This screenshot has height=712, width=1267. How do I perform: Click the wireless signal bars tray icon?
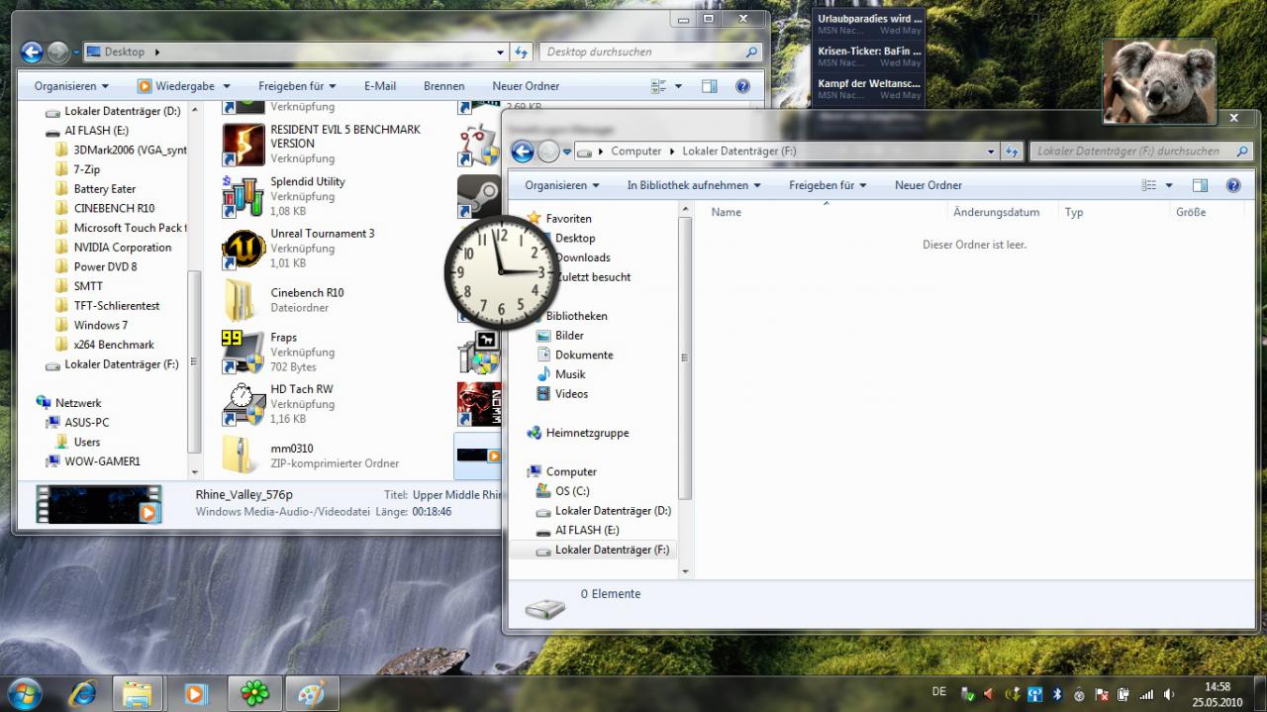click(1146, 694)
